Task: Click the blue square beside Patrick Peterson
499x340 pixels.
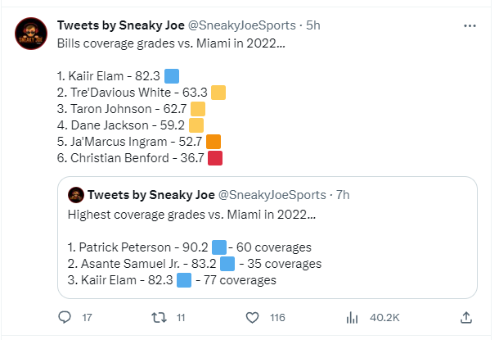Action: [219, 247]
